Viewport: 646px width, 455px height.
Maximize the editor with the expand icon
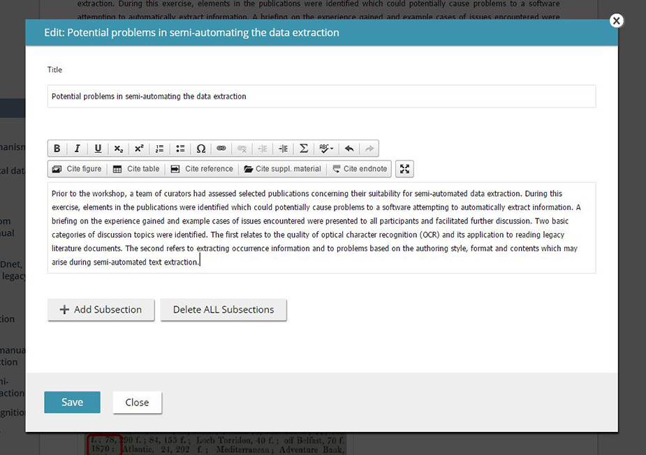404,169
